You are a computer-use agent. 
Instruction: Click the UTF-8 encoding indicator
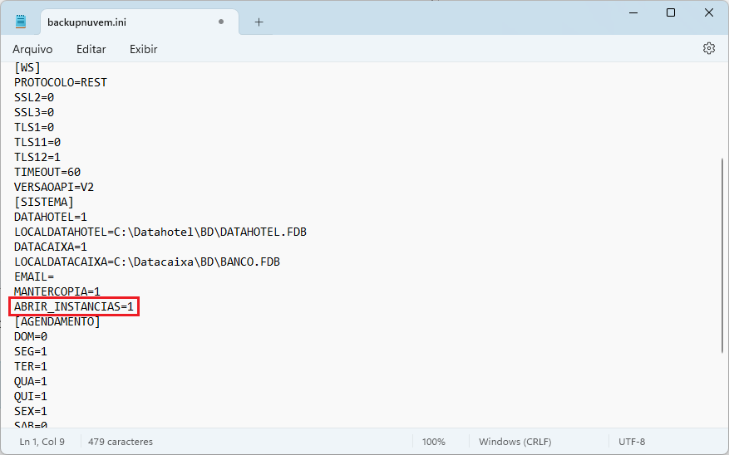click(632, 442)
